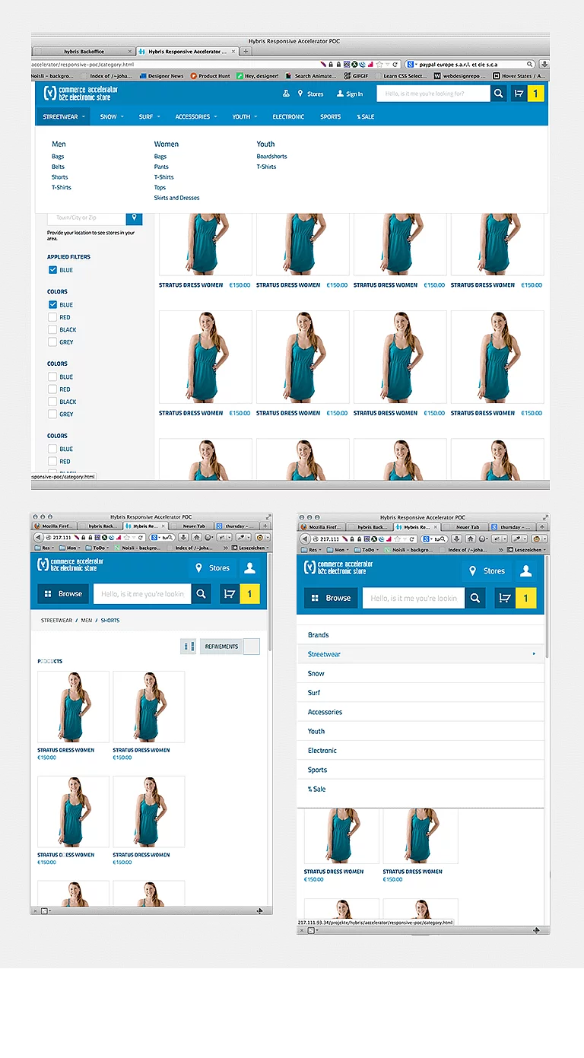The height and width of the screenshot is (1058, 584).
Task: Expand Streetwear arrow in the mobile Browse menu
Action: (534, 654)
